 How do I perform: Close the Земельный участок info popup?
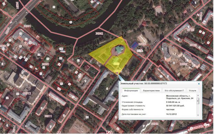199,84
